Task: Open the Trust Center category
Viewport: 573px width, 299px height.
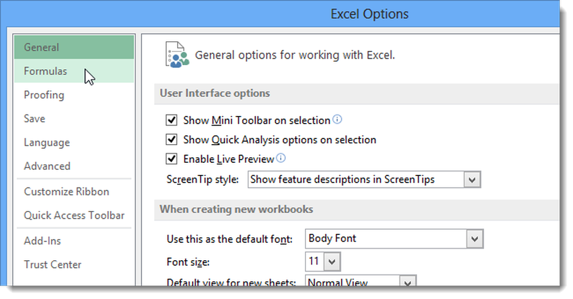Action: click(x=74, y=264)
